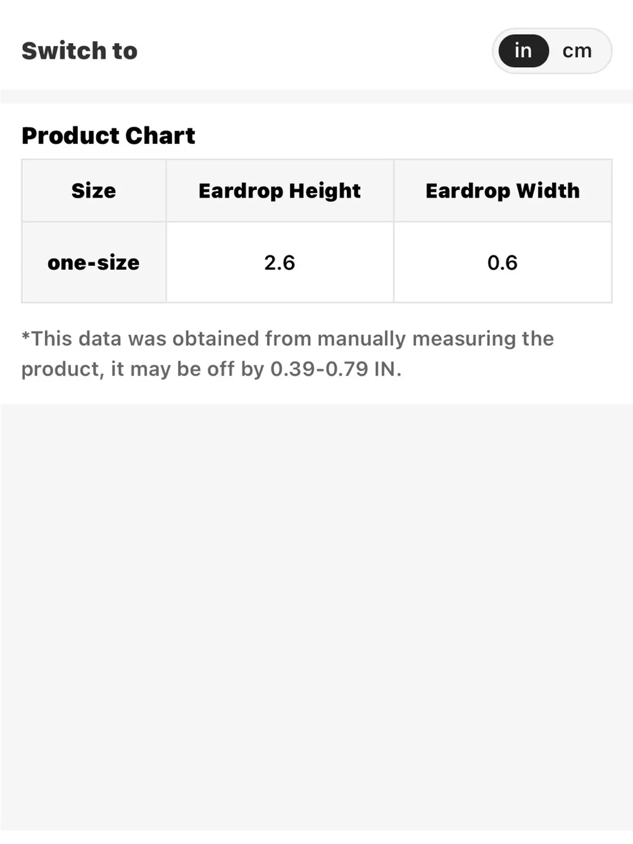
Task: Click the one-size row label
Action: pyautogui.click(x=94, y=262)
